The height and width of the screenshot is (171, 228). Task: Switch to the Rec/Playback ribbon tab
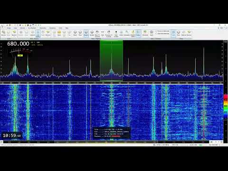(x=32, y=28)
